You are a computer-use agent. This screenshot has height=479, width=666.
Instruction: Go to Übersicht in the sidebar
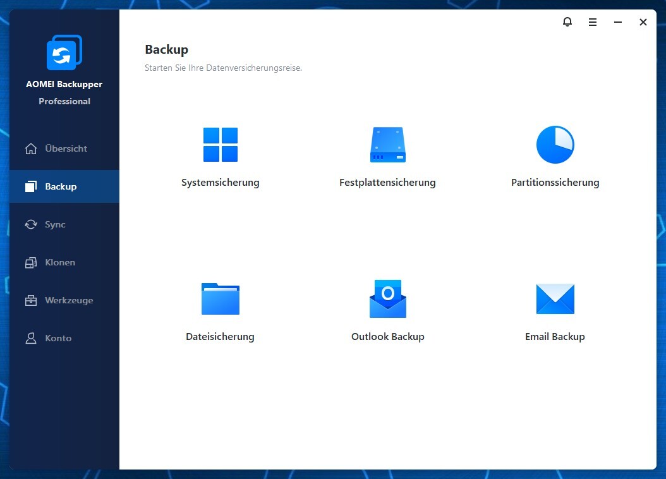point(65,149)
